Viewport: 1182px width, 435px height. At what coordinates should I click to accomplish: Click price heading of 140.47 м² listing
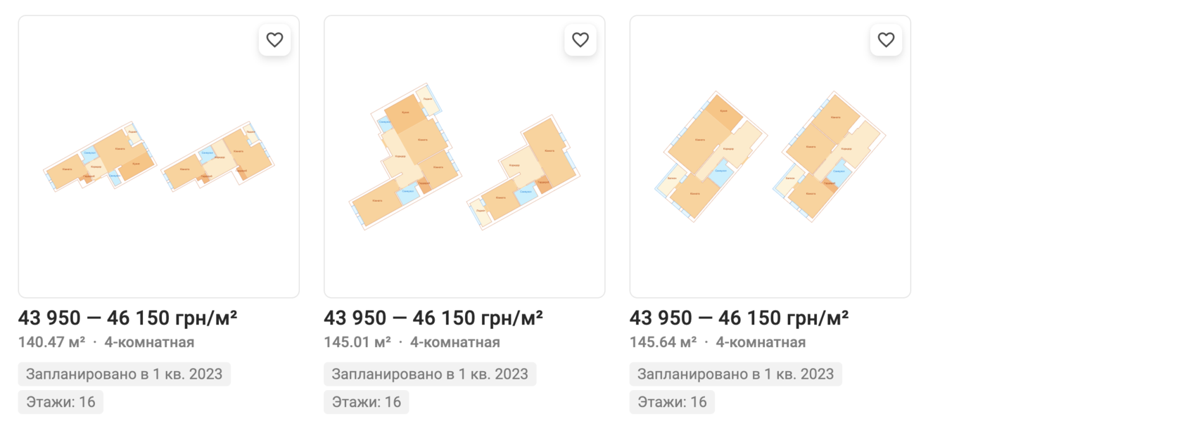pos(127,318)
